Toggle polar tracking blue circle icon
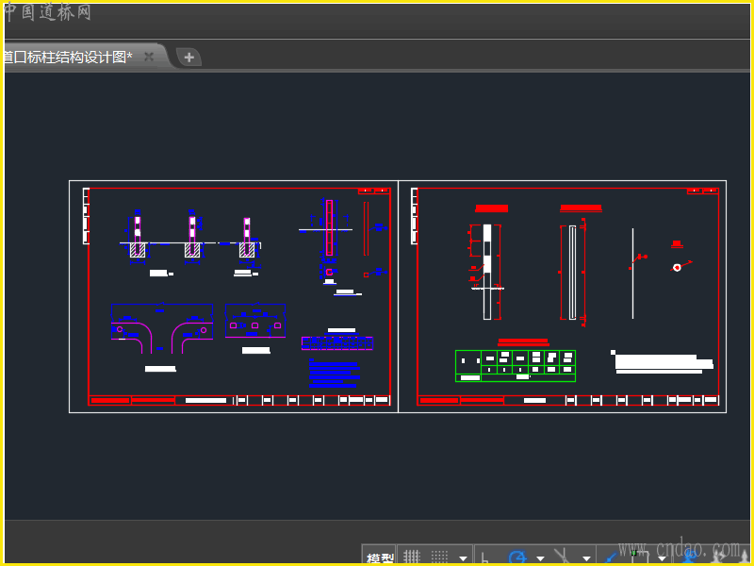Screen dimensions: 754x566 [x=517, y=558]
